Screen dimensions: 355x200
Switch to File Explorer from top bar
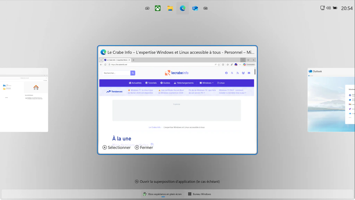pyautogui.click(x=170, y=8)
